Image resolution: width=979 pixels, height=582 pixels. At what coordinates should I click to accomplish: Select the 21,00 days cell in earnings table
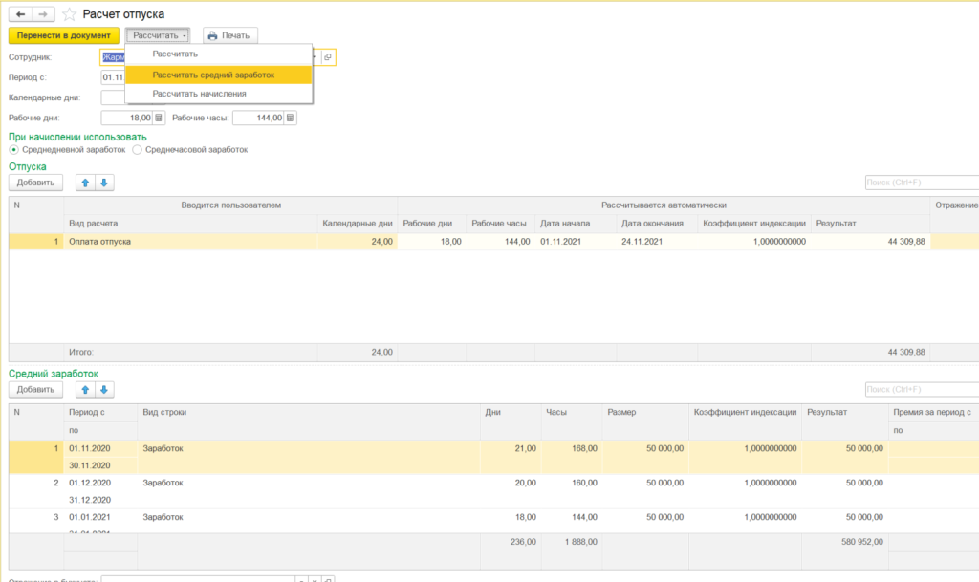point(511,448)
